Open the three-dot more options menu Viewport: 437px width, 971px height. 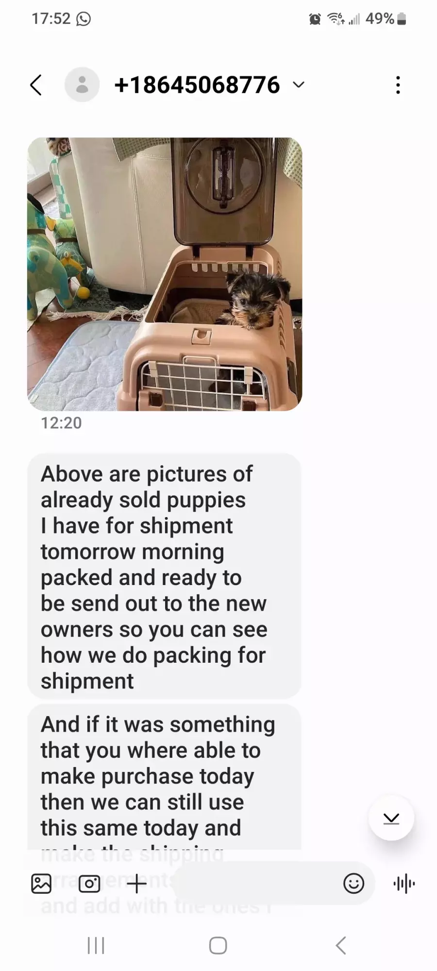pyautogui.click(x=398, y=85)
